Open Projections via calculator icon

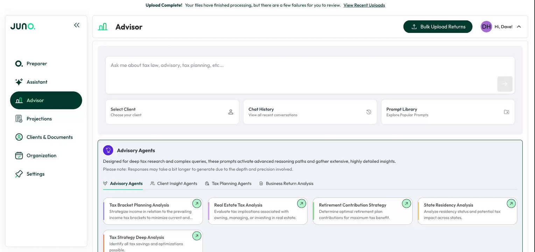click(19, 119)
